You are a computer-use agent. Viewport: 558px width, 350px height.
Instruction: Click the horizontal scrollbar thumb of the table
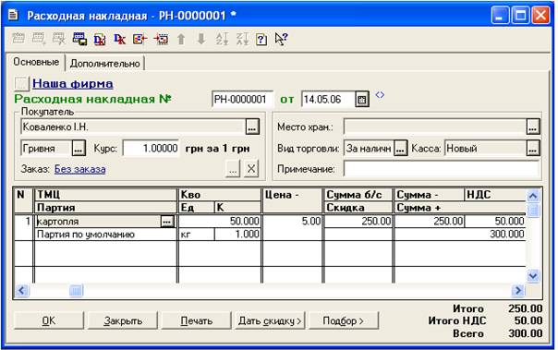pyautogui.click(x=76, y=291)
